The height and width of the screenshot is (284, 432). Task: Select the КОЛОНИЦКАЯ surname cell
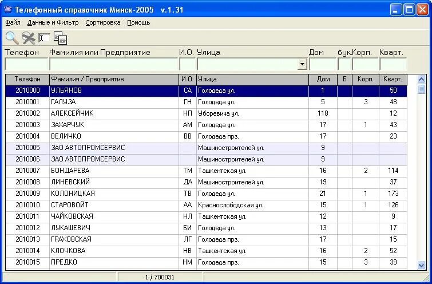pos(114,194)
